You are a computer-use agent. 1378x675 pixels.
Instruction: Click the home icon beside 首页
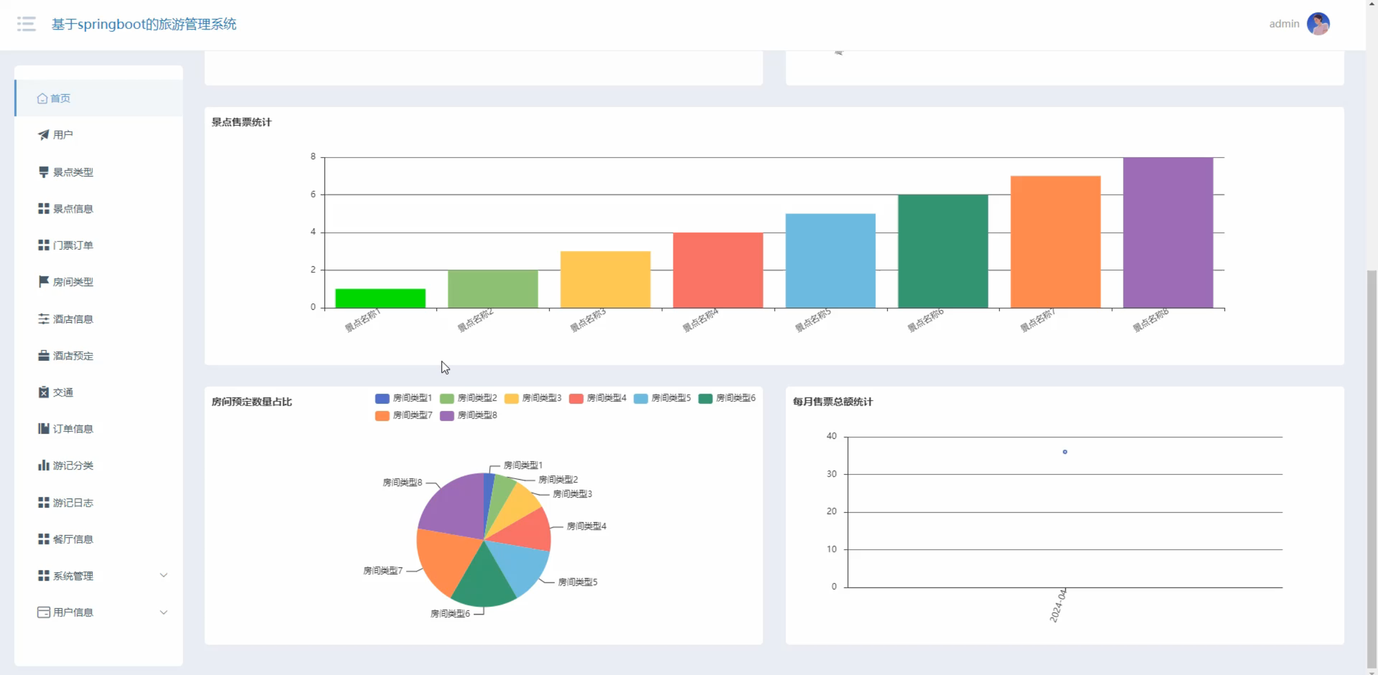pos(42,98)
